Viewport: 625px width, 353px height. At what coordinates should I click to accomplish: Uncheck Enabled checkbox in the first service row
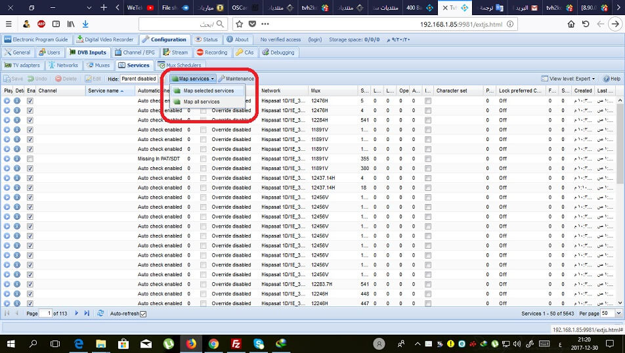[30, 101]
